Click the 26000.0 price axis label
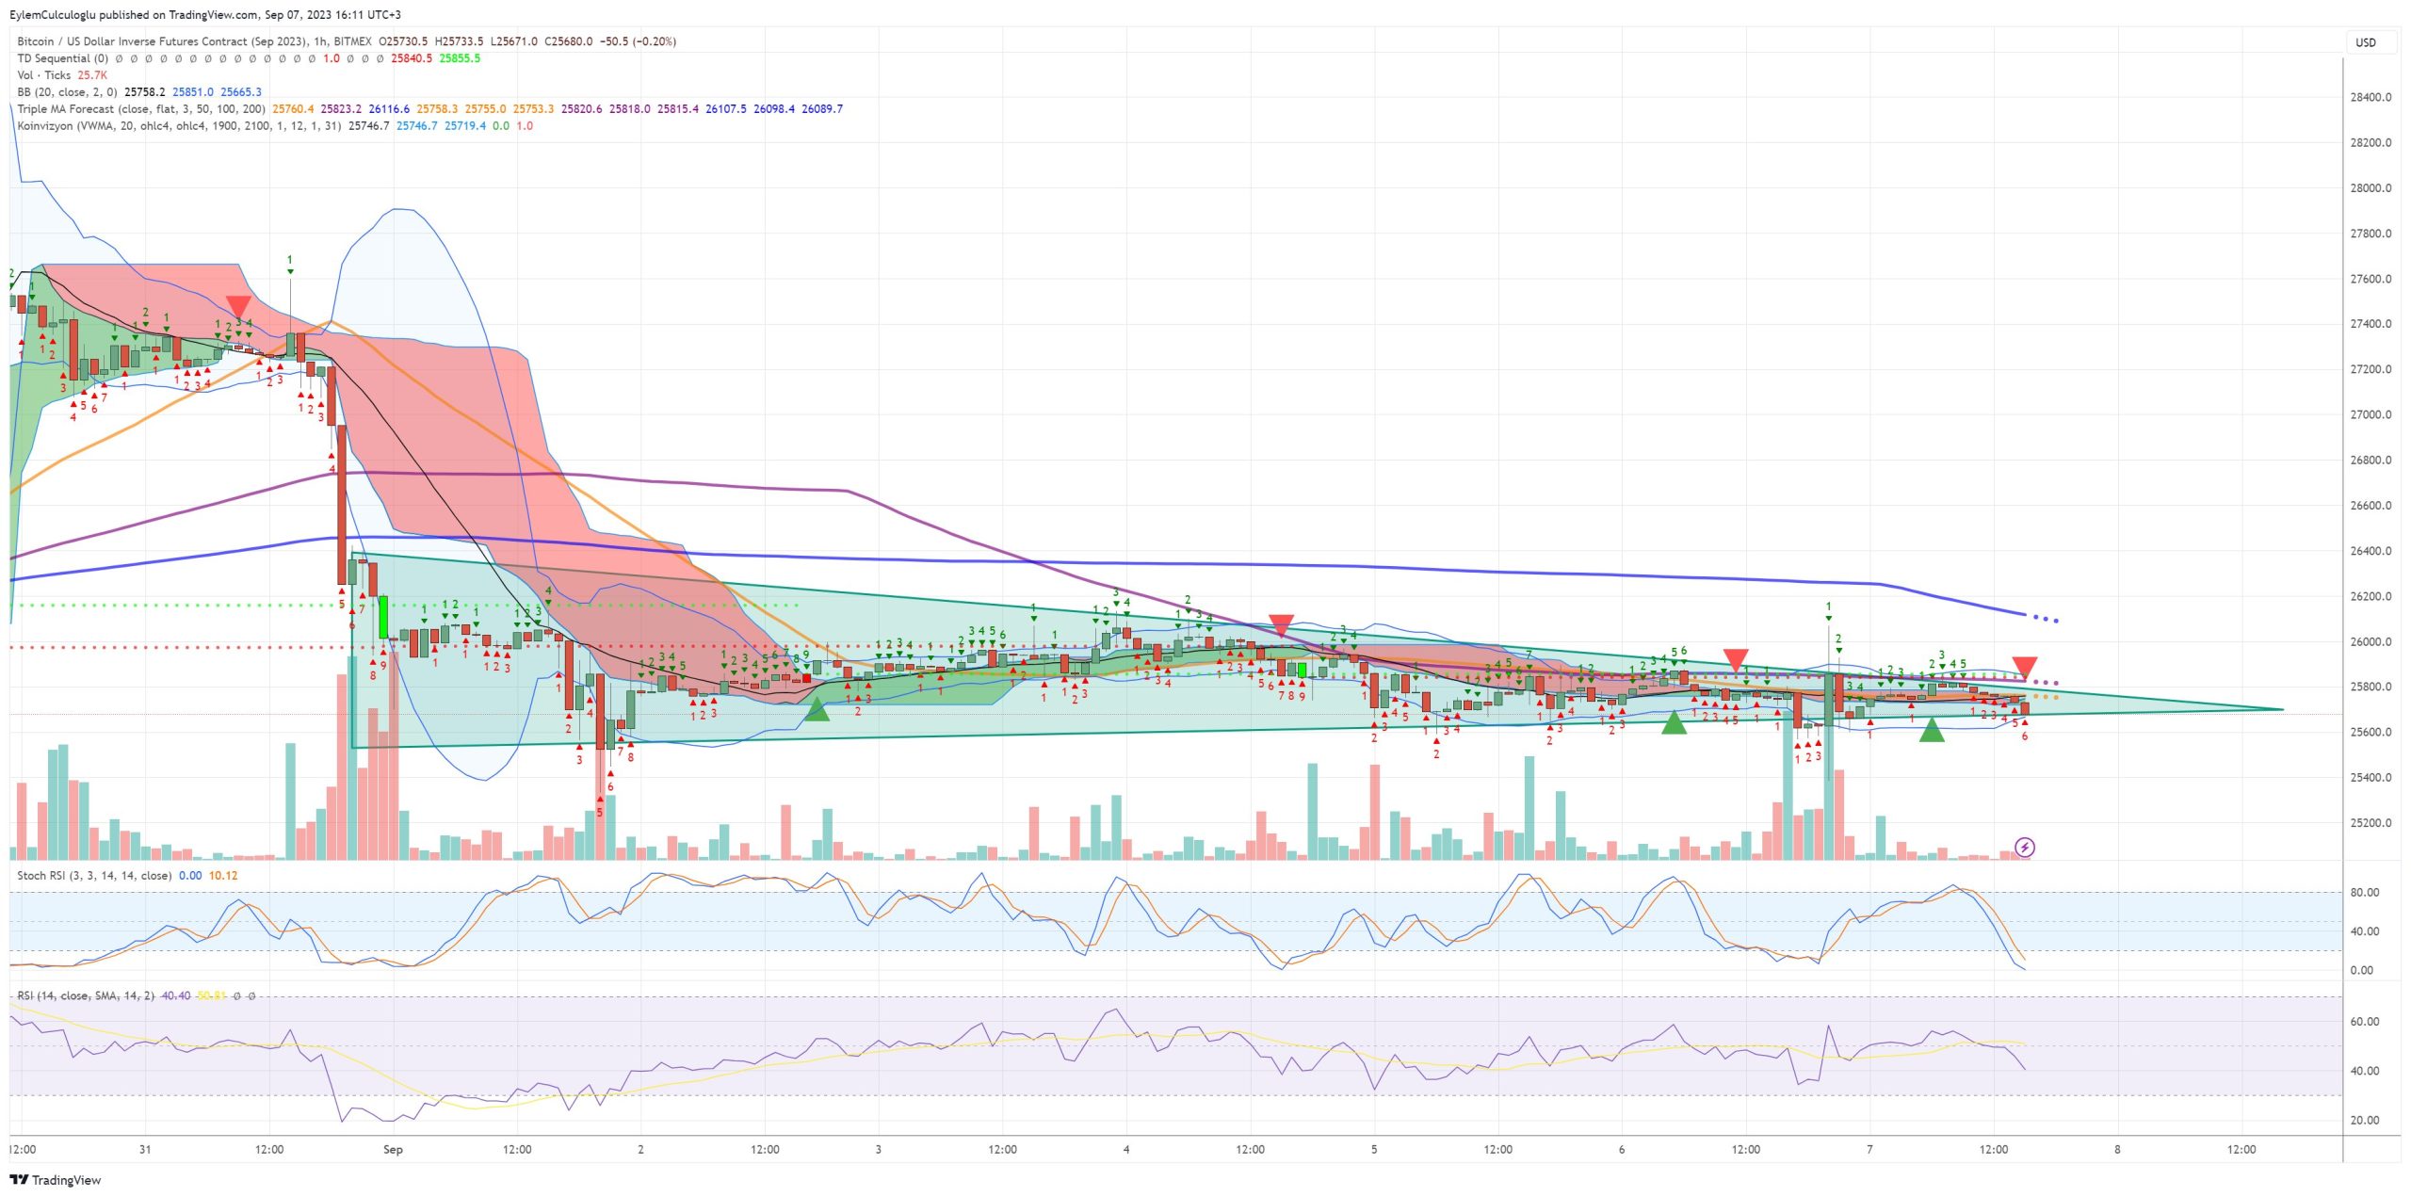This screenshot has width=2411, height=1197. [2371, 642]
